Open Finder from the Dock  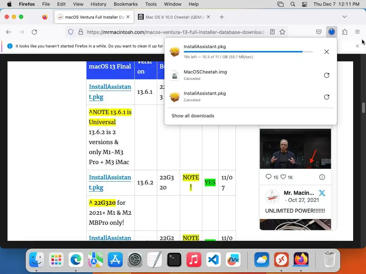pos(37,260)
